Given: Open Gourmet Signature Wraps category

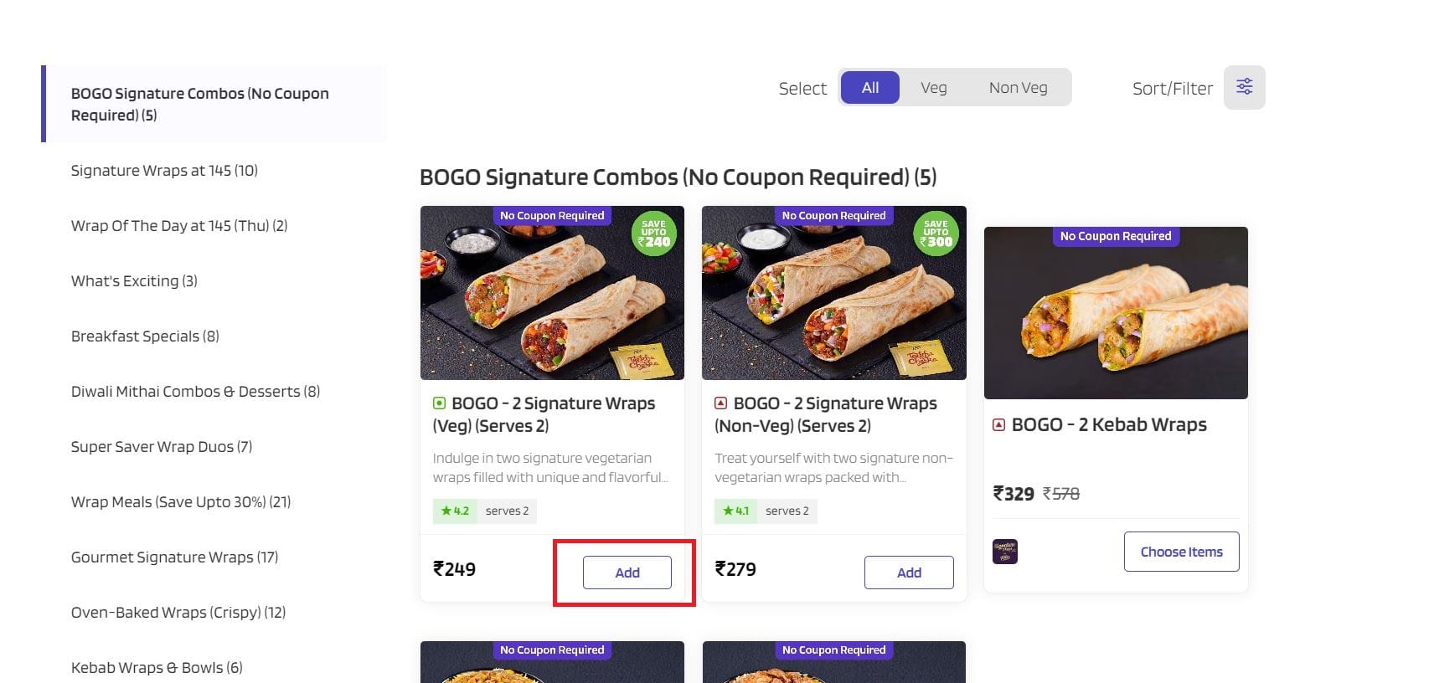Looking at the screenshot, I should pyautogui.click(x=174, y=557).
